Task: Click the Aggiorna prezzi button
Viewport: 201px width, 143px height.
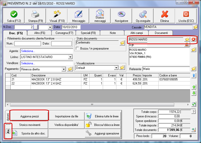Action: (29, 116)
